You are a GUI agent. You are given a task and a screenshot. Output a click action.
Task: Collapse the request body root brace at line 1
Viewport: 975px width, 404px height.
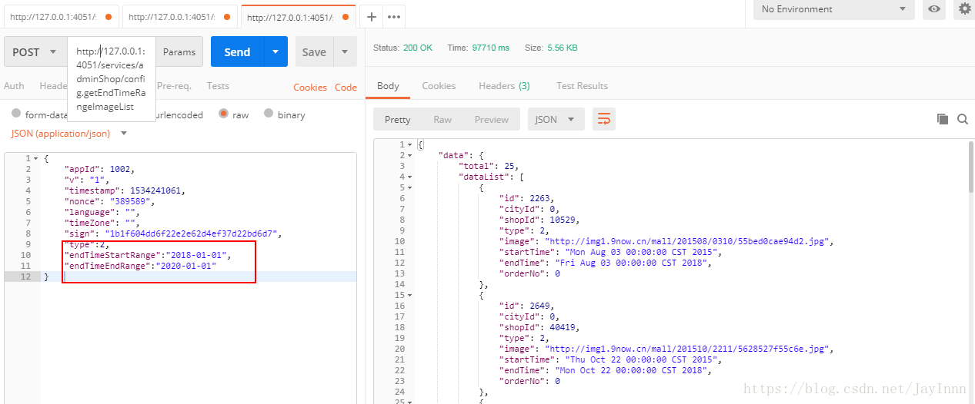coord(35,158)
